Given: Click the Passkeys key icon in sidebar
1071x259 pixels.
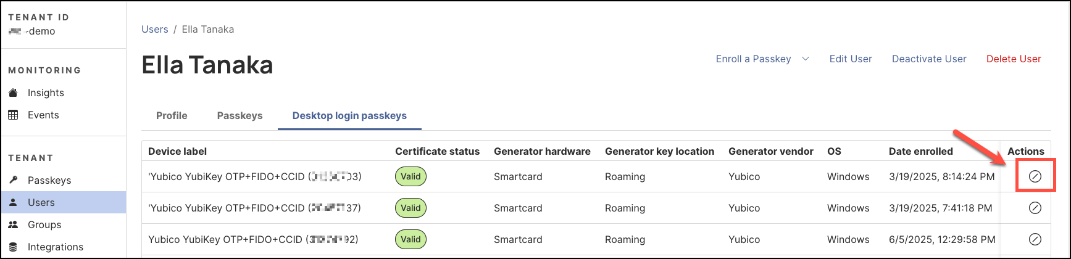Looking at the screenshot, I should pos(13,180).
